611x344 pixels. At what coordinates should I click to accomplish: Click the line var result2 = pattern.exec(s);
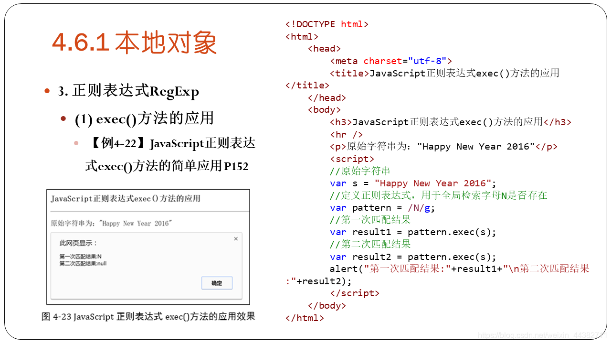pyautogui.click(x=413, y=256)
